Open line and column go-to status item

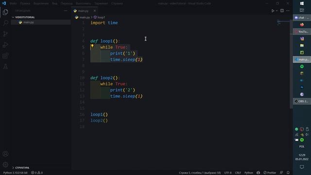(200, 173)
